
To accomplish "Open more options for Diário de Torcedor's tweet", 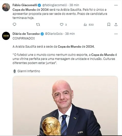I will coord(116,34).
